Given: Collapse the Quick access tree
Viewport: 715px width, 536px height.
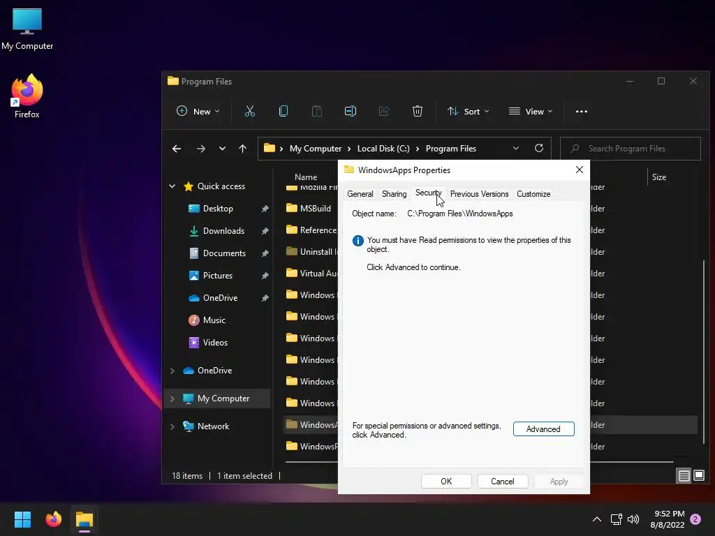Looking at the screenshot, I should click(172, 186).
